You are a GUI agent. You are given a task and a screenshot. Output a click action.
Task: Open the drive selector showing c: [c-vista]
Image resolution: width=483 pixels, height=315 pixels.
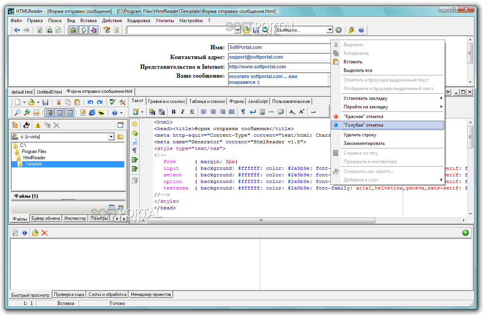[x=111, y=137]
